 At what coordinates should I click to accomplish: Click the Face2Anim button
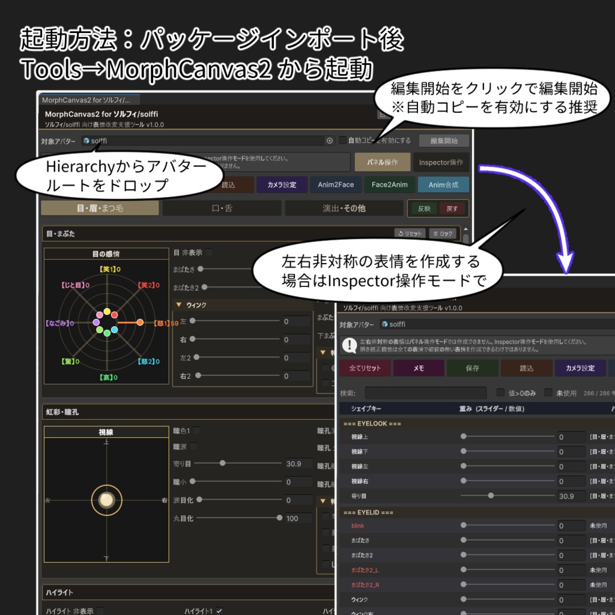point(389,185)
